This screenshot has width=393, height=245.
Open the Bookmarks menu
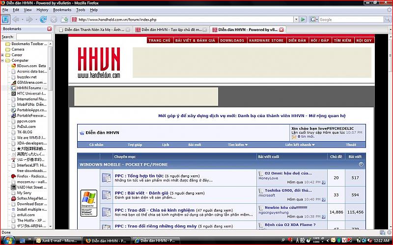(x=62, y=10)
